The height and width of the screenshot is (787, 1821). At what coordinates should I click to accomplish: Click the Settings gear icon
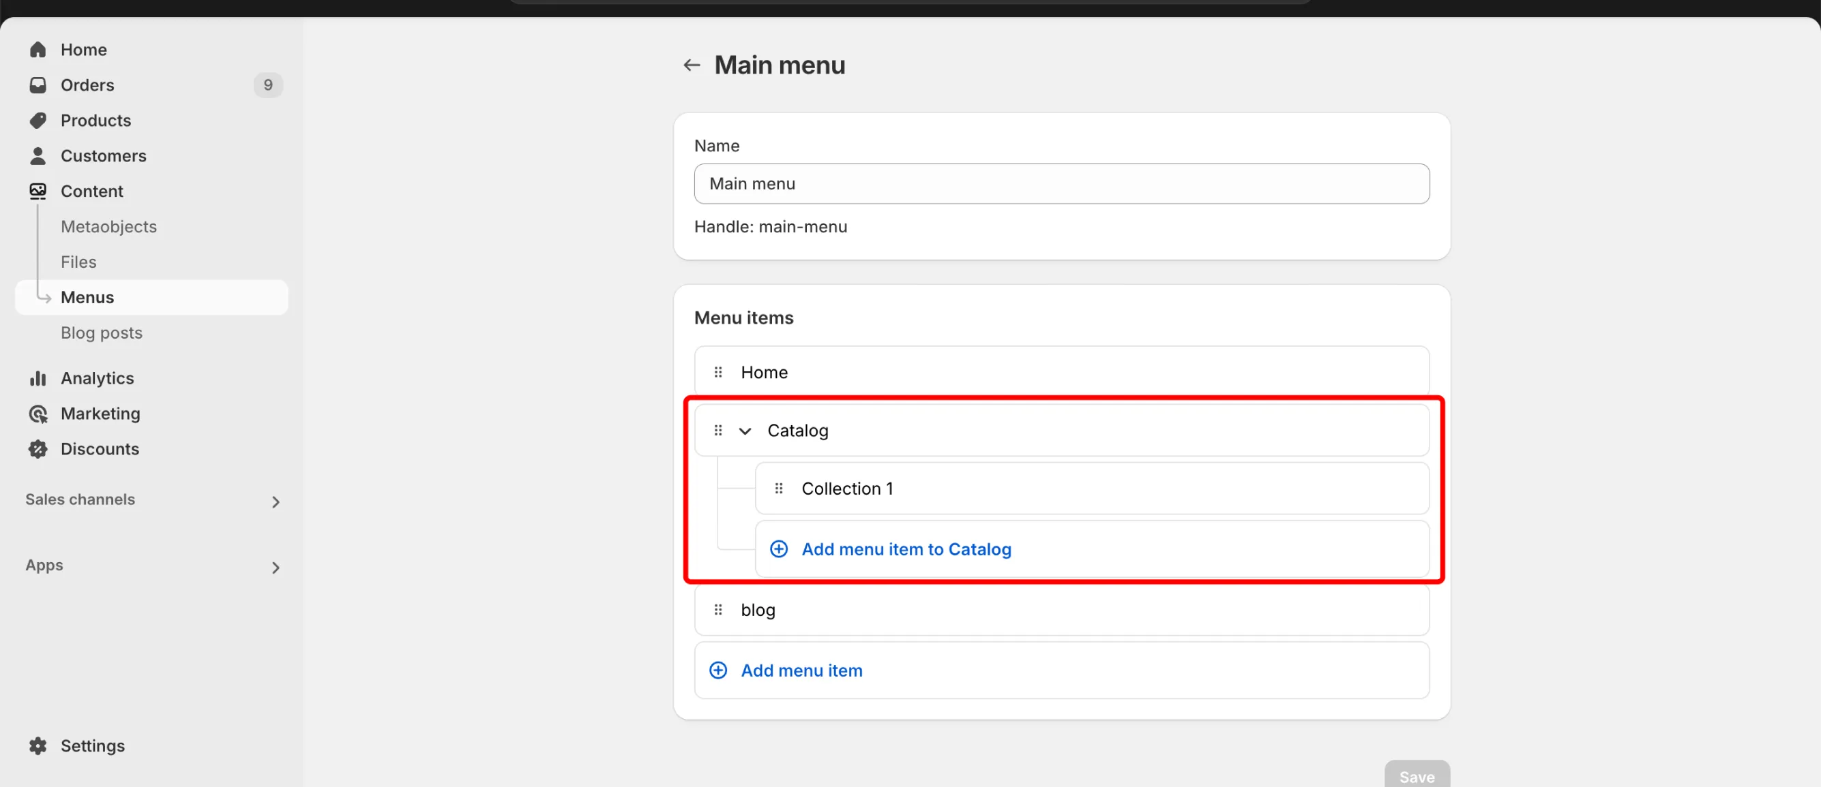38,745
